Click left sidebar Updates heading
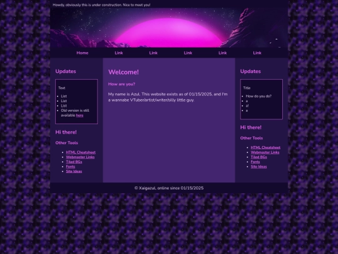The image size is (338, 254). [x=66, y=71]
